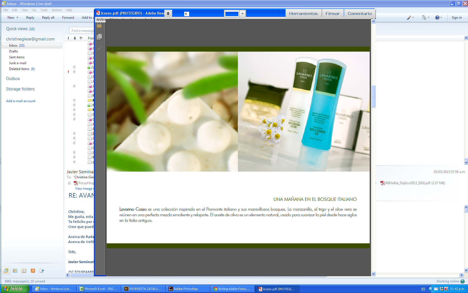Expand the Menus icon dropdown arrow
468x293 pixels.
point(428,18)
